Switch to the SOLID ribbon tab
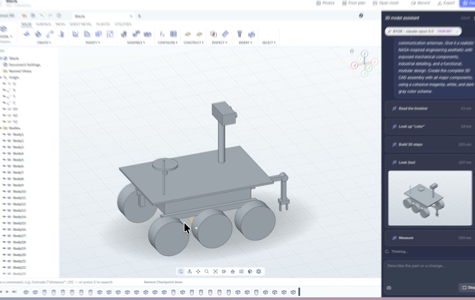 [26, 24]
